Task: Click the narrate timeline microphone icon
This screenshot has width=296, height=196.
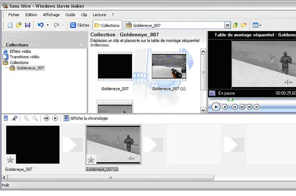Action: (14, 118)
